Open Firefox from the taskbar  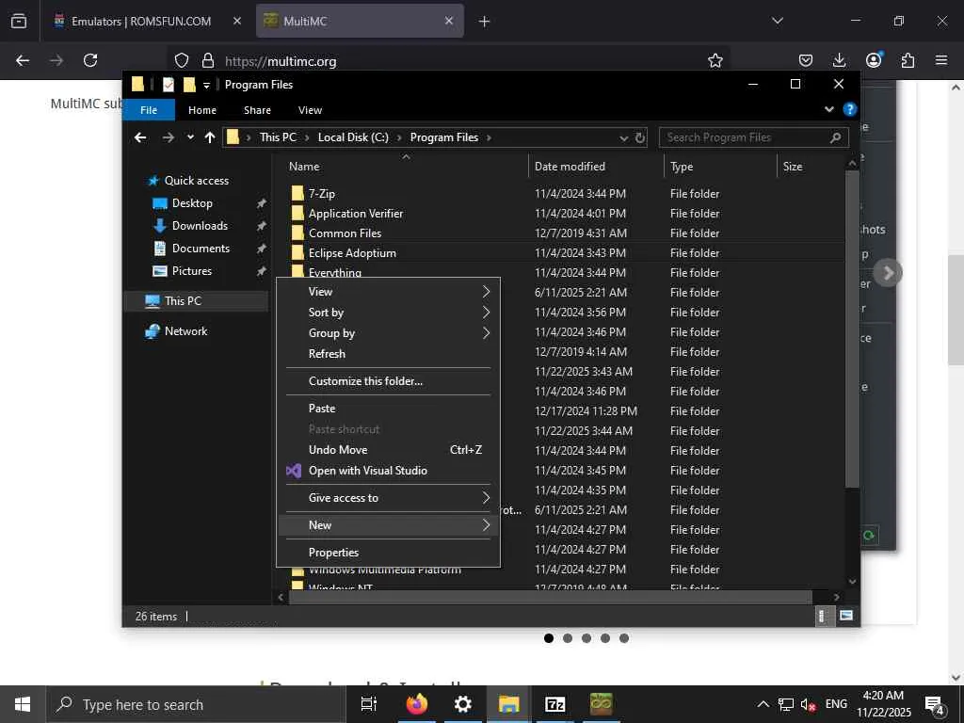(417, 704)
